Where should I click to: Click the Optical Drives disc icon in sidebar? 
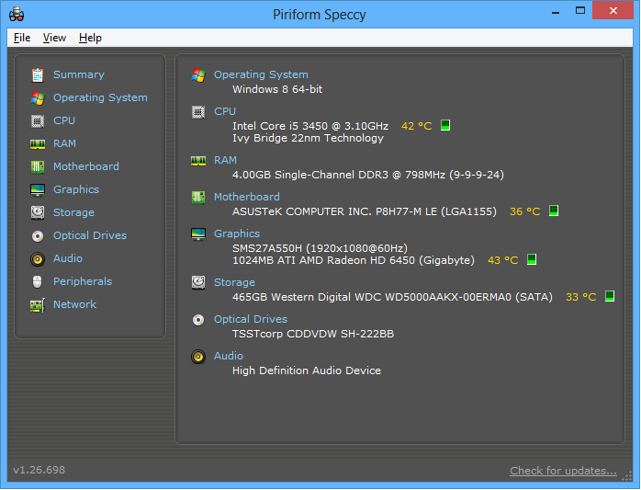pyautogui.click(x=38, y=235)
